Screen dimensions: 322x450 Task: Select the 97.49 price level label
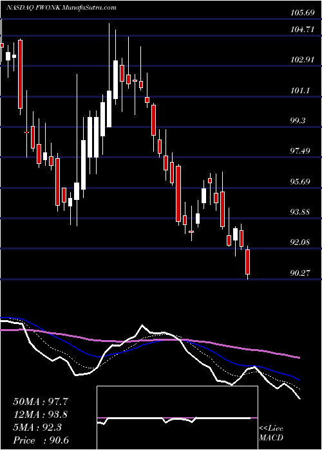tap(301, 150)
